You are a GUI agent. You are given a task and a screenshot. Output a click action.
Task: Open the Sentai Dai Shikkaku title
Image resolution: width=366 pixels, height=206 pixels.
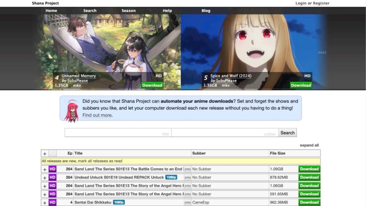tap(93, 202)
